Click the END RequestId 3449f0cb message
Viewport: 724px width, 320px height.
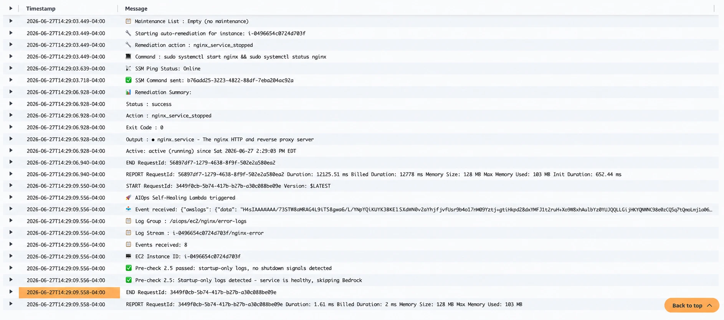click(x=201, y=292)
